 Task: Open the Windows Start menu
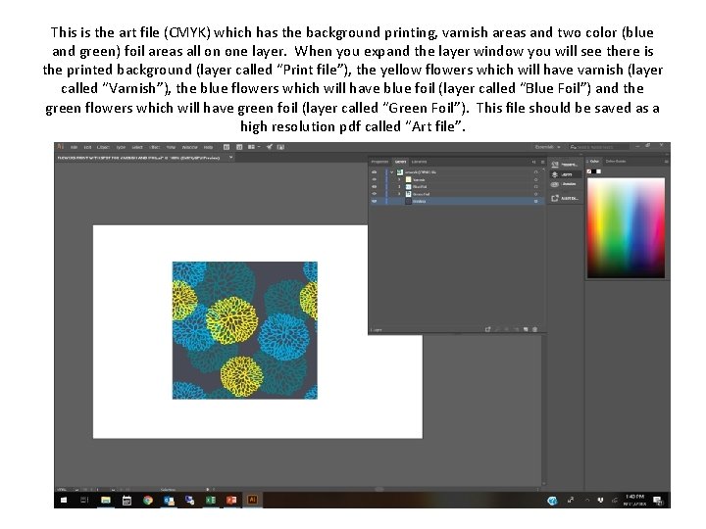pos(64,500)
